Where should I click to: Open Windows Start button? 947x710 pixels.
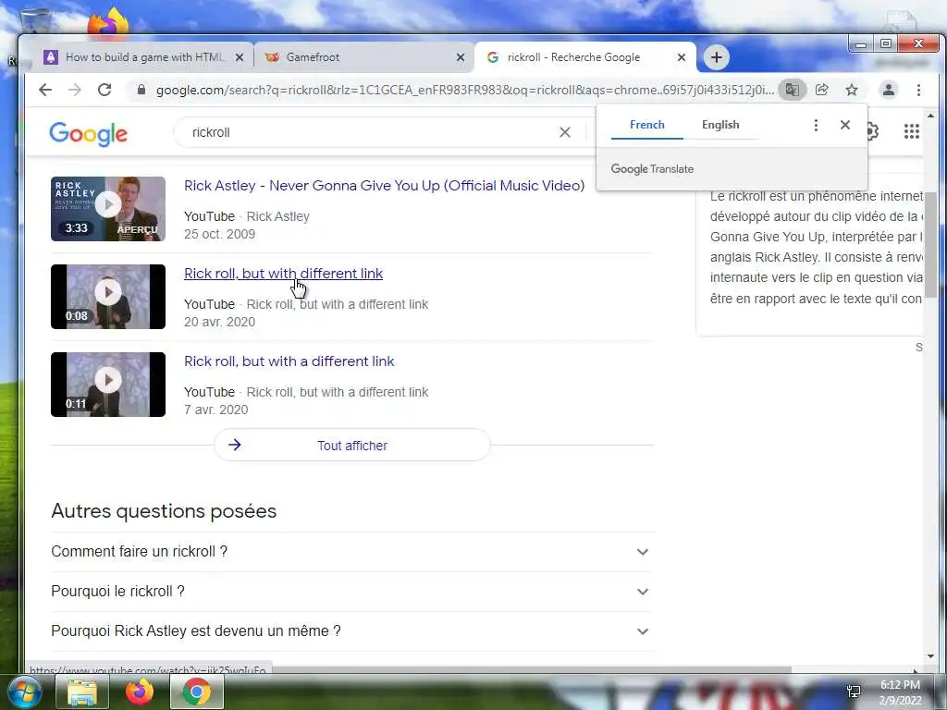click(x=23, y=692)
